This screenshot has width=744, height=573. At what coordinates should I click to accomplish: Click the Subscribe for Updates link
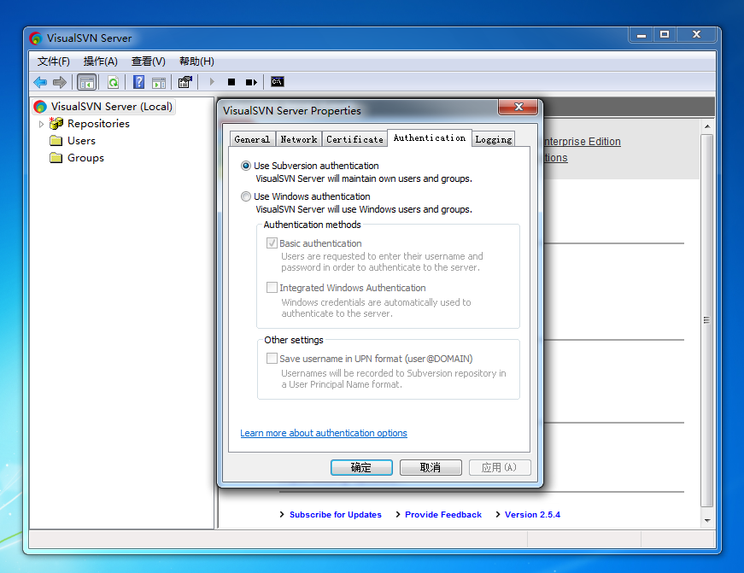click(x=336, y=515)
